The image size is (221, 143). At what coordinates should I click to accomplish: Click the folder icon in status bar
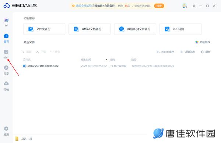pyautogui.click(x=17, y=139)
